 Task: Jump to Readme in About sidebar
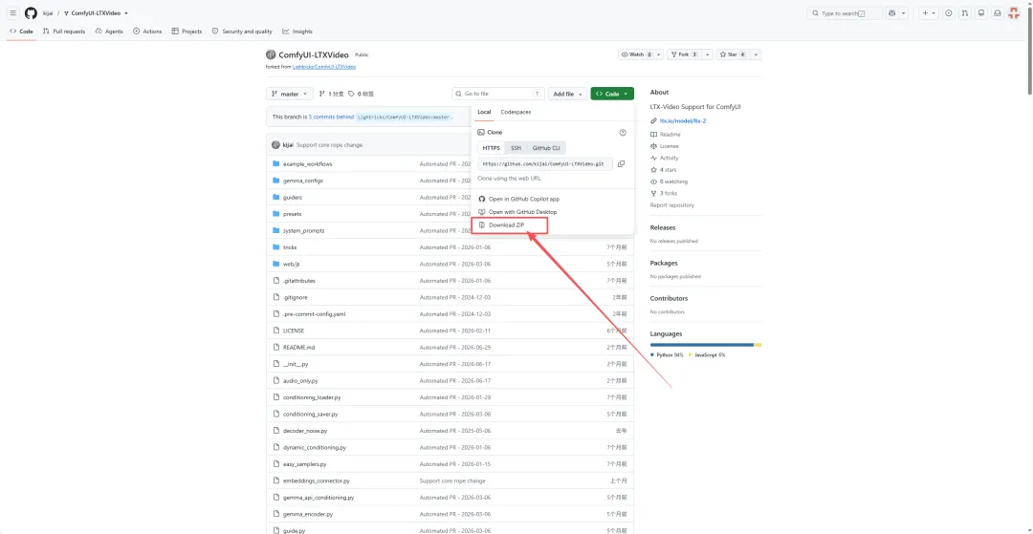click(x=666, y=134)
